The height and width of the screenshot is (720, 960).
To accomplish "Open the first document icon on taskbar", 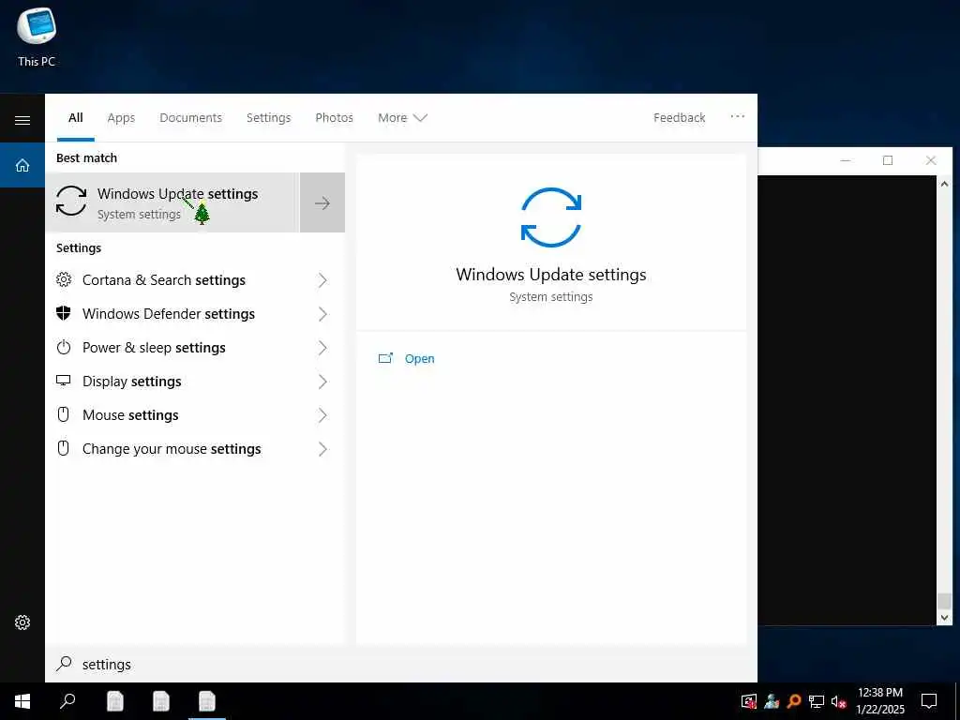I will click(x=115, y=701).
